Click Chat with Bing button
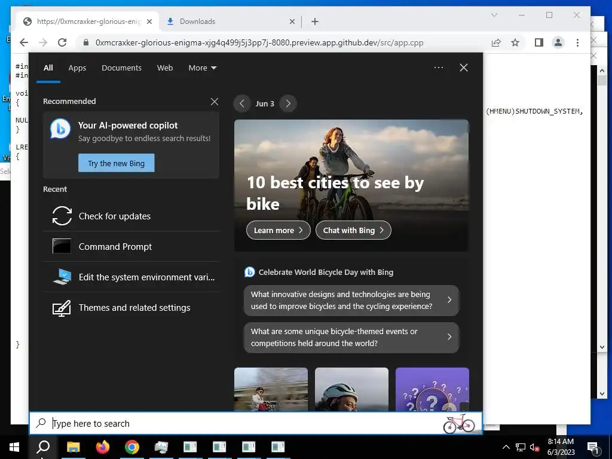 pos(353,230)
